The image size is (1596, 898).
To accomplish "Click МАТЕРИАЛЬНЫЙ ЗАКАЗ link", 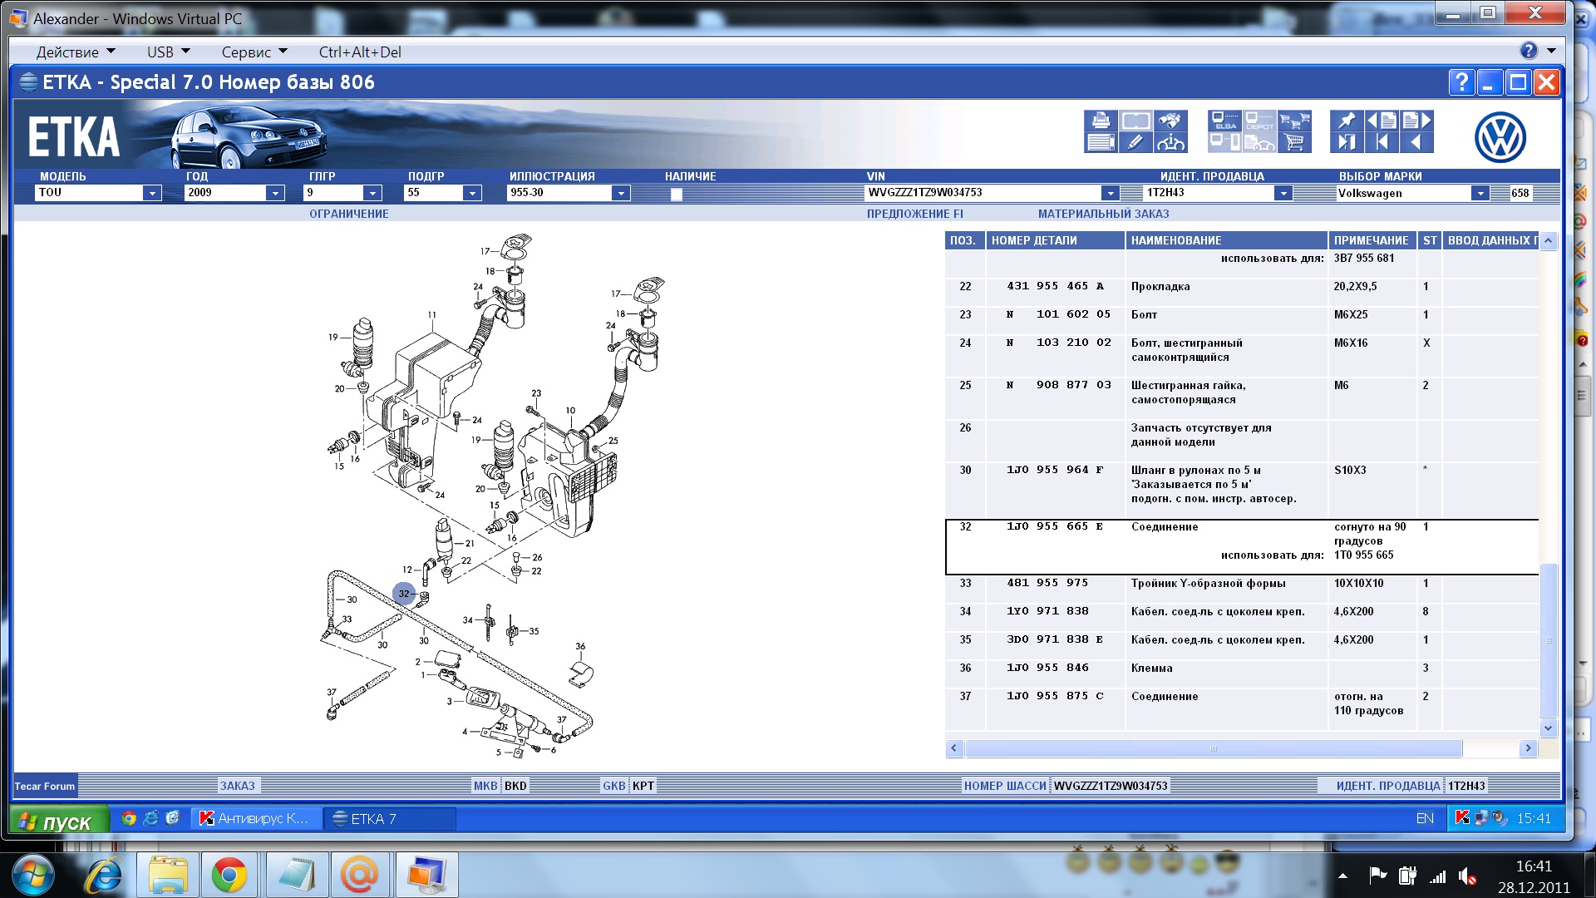I will (x=1103, y=214).
